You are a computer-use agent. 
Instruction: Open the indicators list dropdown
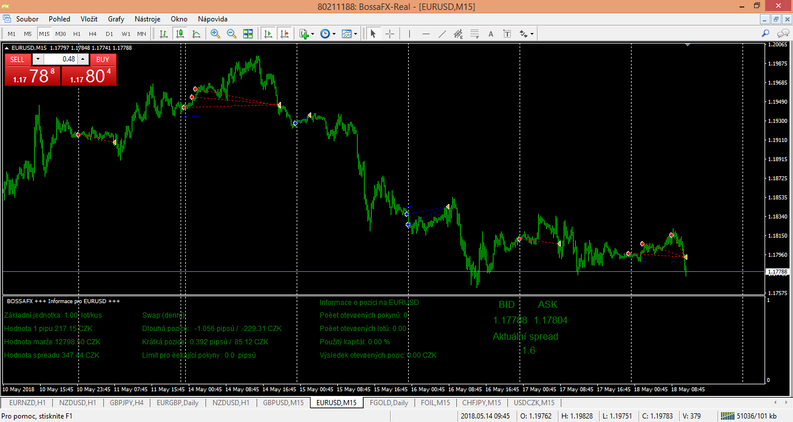313,34
